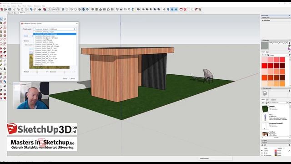Image resolution: width=291 pixels, height=164 pixels.
Task: Click the home icon in Materials browser
Action: 268,55
